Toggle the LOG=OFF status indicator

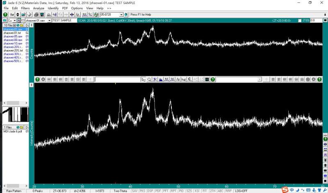pyautogui.click(x=241, y=191)
